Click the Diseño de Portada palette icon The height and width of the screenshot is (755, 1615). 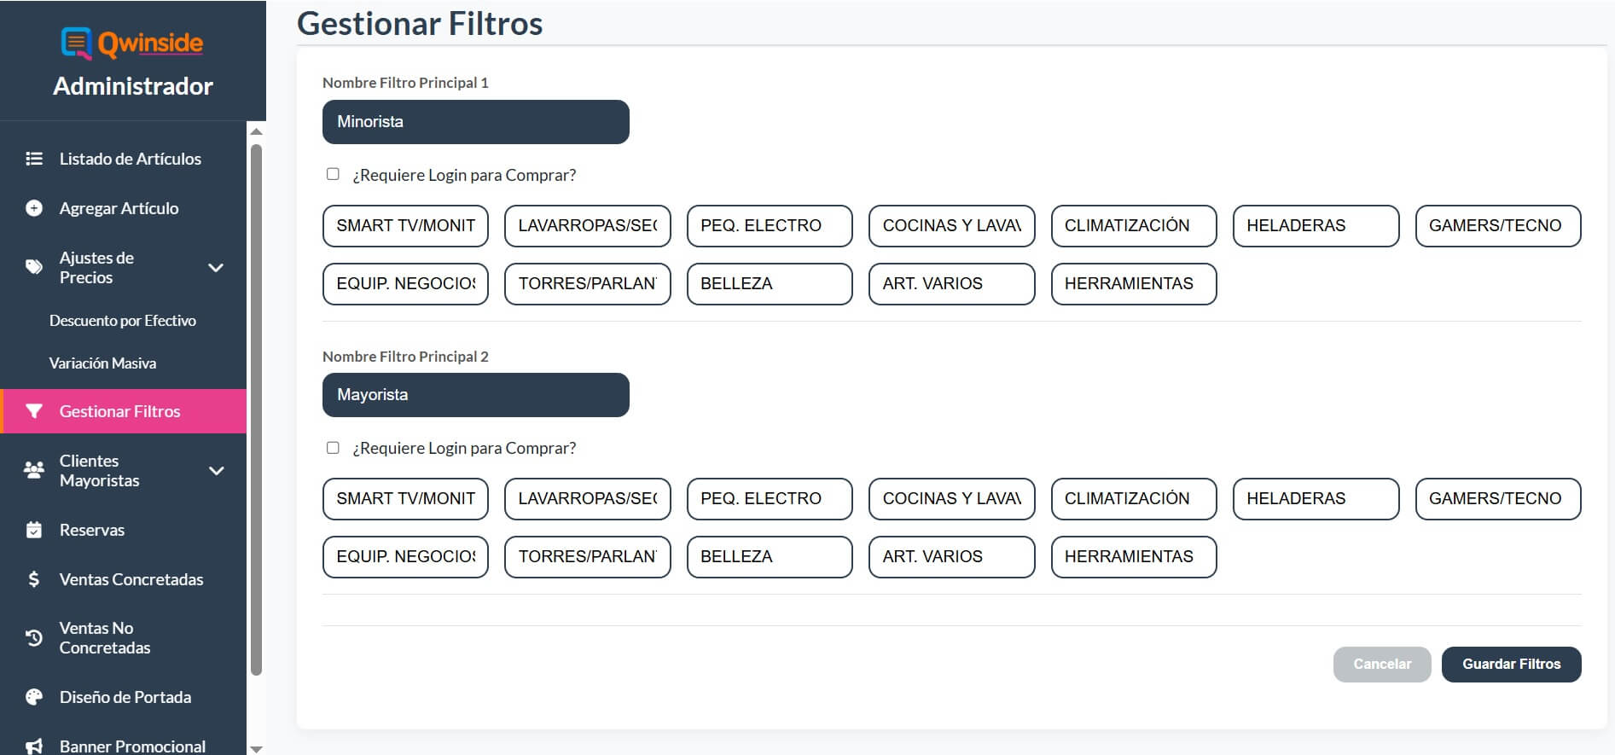click(34, 697)
